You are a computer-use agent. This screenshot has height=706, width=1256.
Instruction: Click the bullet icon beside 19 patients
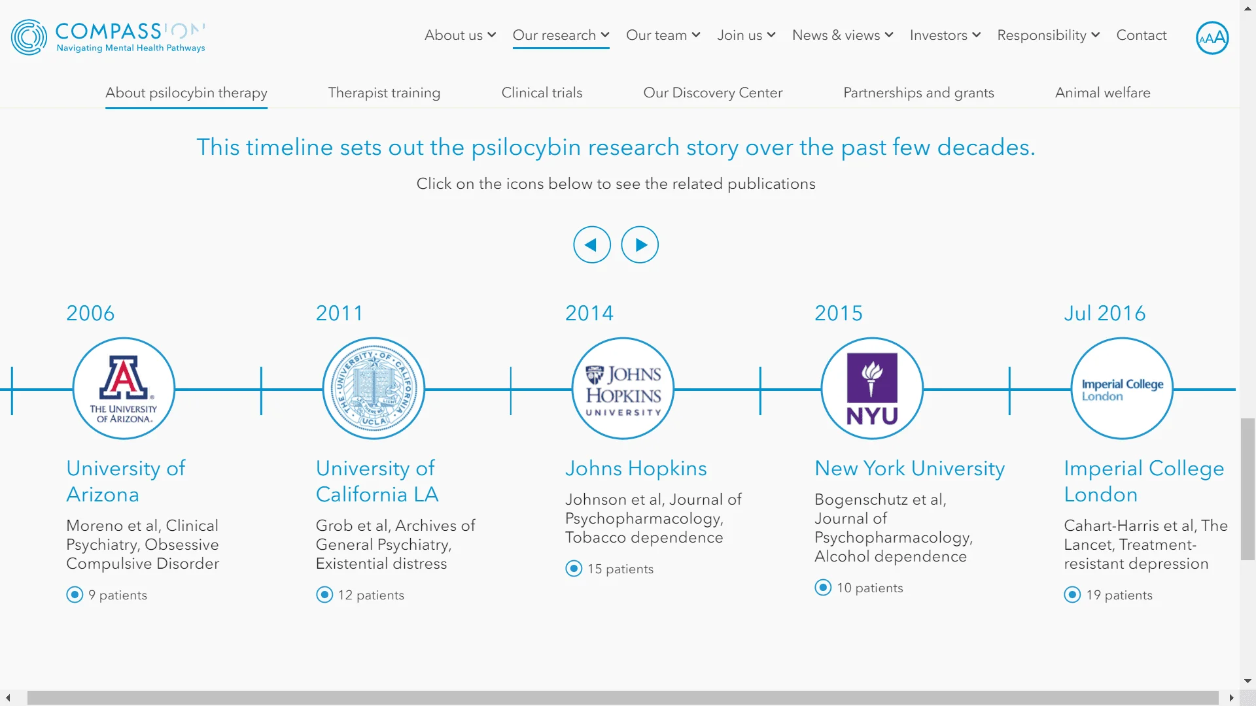click(x=1072, y=595)
